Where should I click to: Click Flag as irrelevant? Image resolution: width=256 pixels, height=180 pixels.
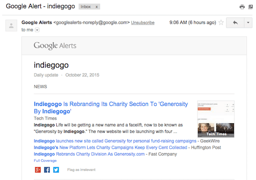click(x=81, y=170)
